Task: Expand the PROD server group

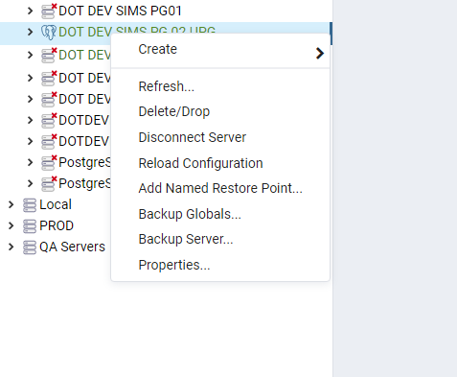Action: tap(11, 225)
